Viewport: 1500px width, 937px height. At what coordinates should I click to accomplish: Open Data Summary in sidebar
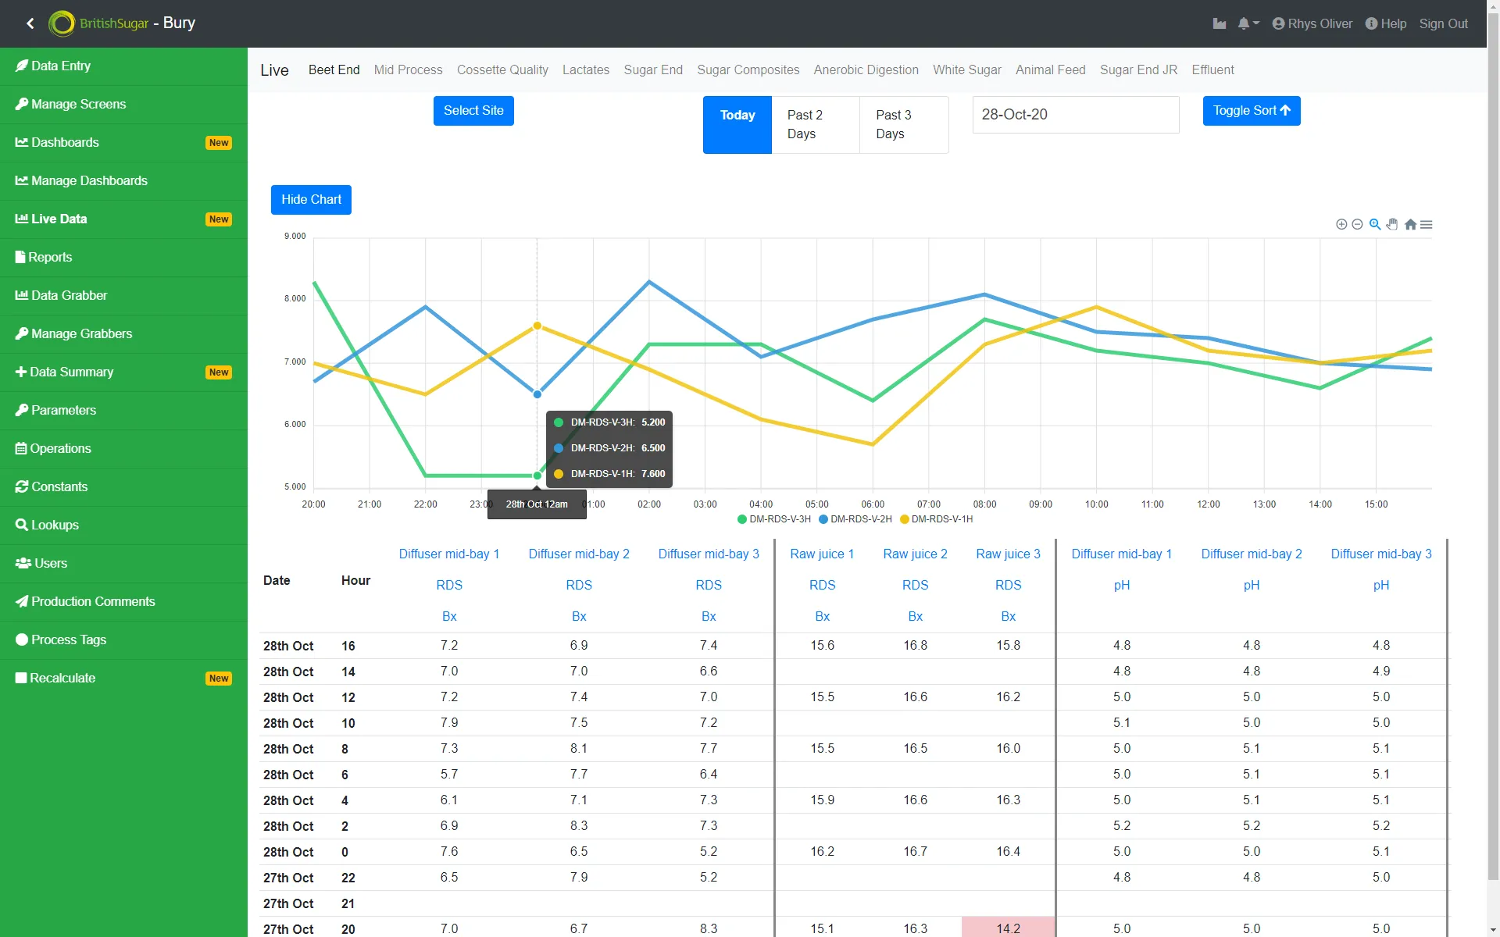coord(123,372)
